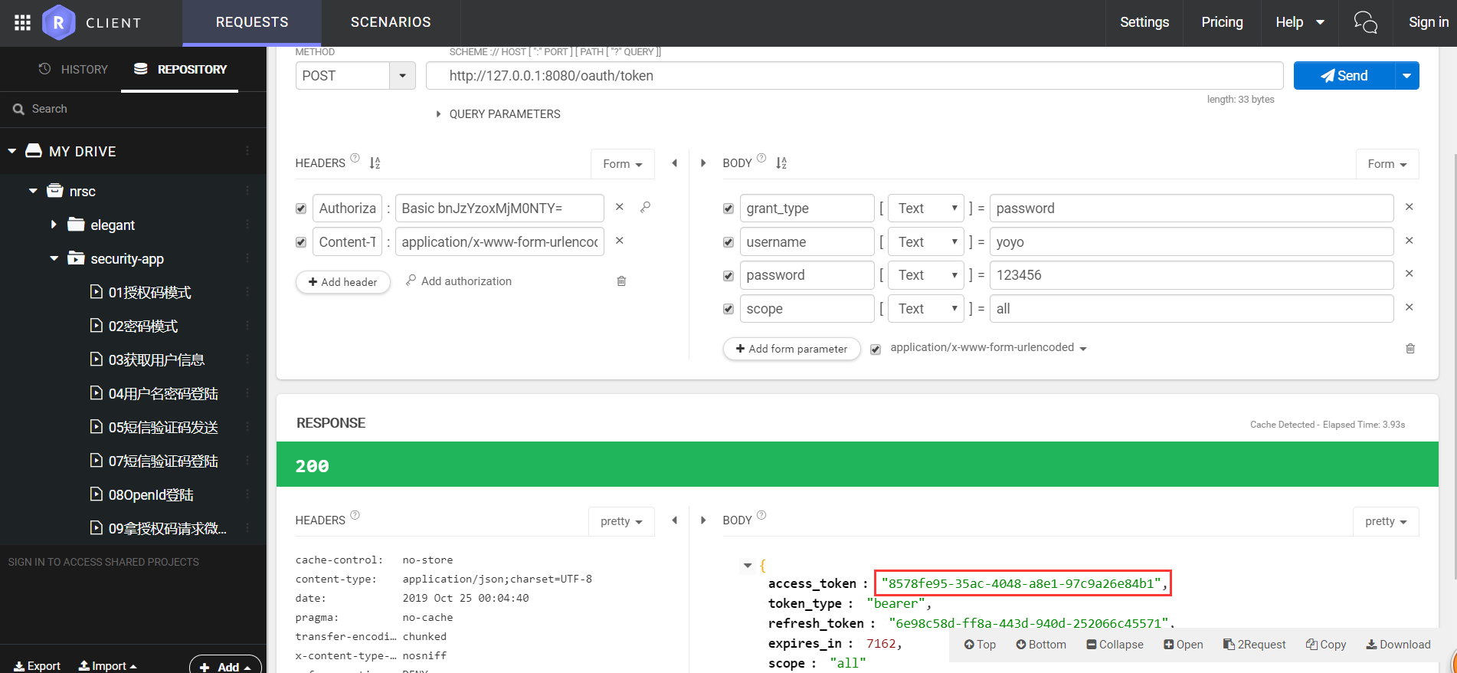
Task: Edit authorization with the key icon
Action: (646, 207)
